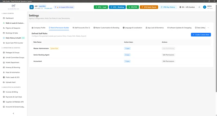Click Air-Gapped Offline Mode badge
Image resolution: width=217 pixels, height=116 pixels.
[64, 7]
